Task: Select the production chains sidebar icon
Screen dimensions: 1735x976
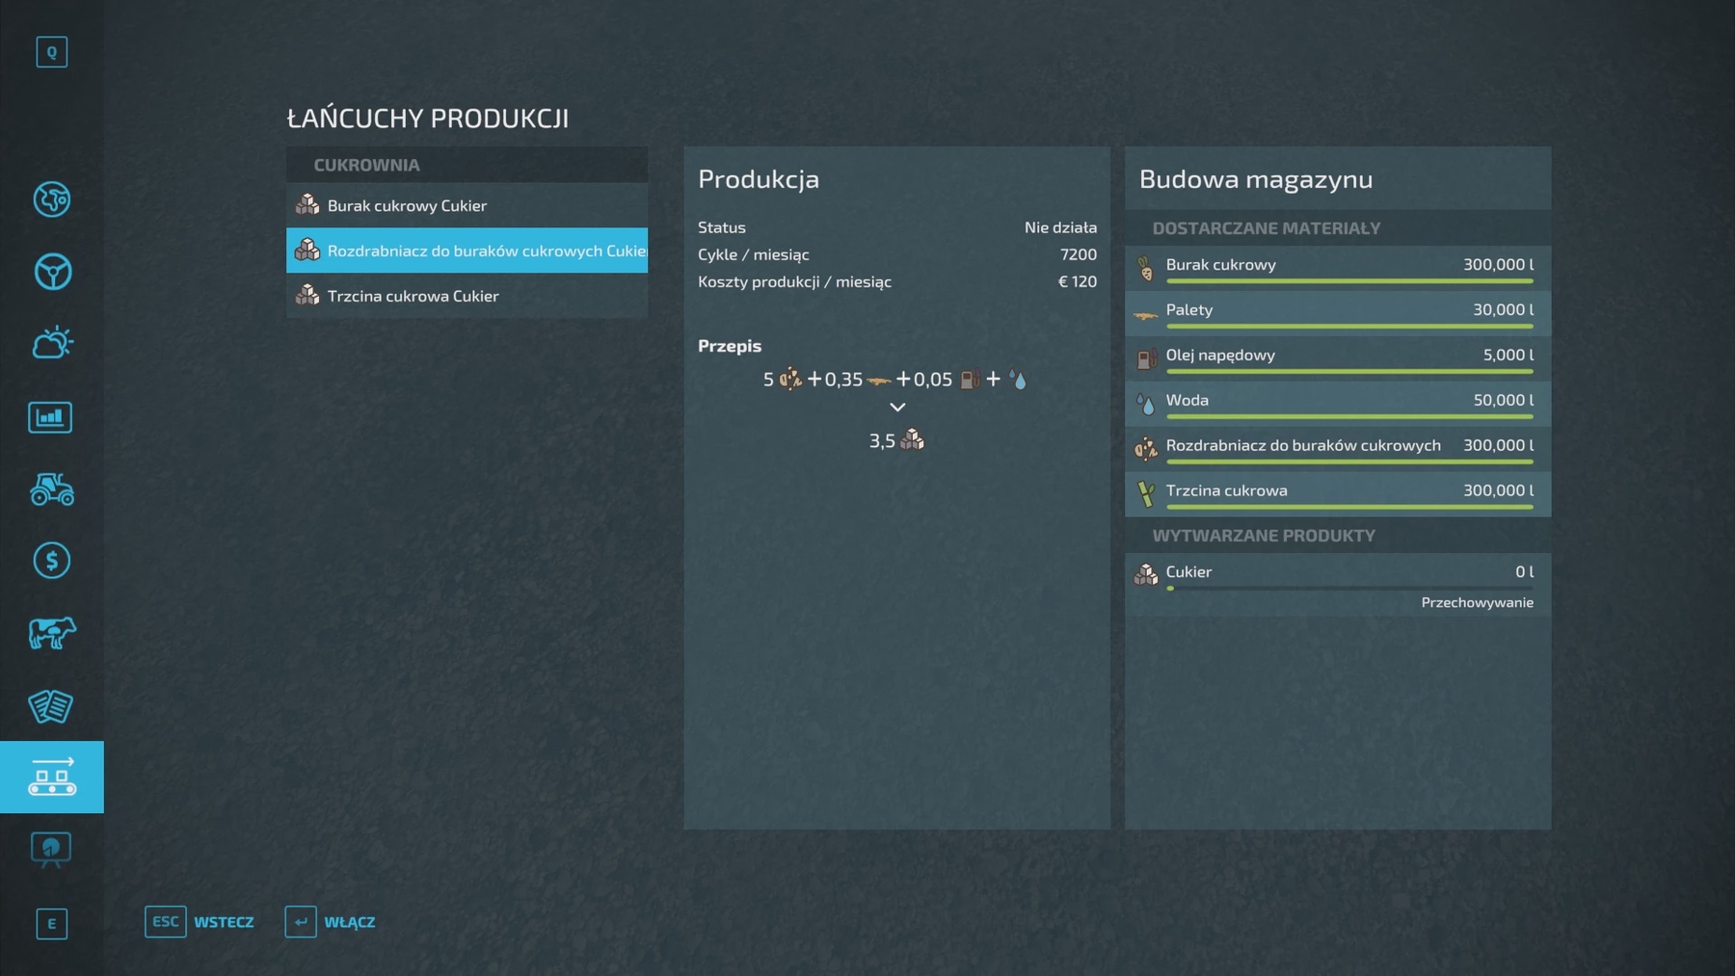Action: coord(52,777)
